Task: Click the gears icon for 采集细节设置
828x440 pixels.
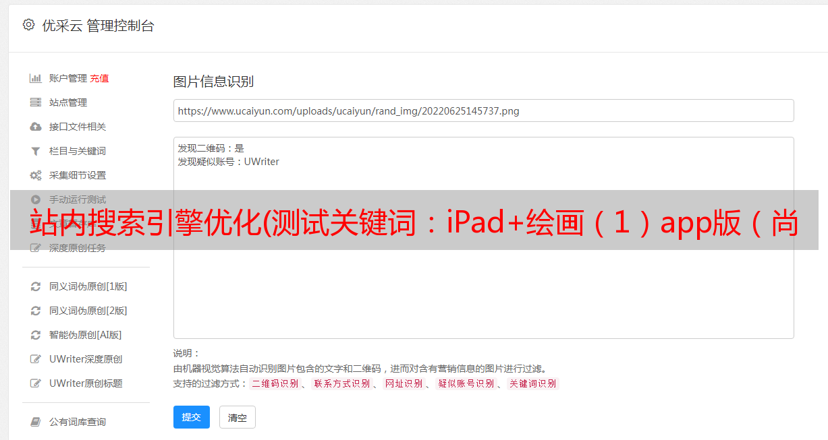Action: 36,175
